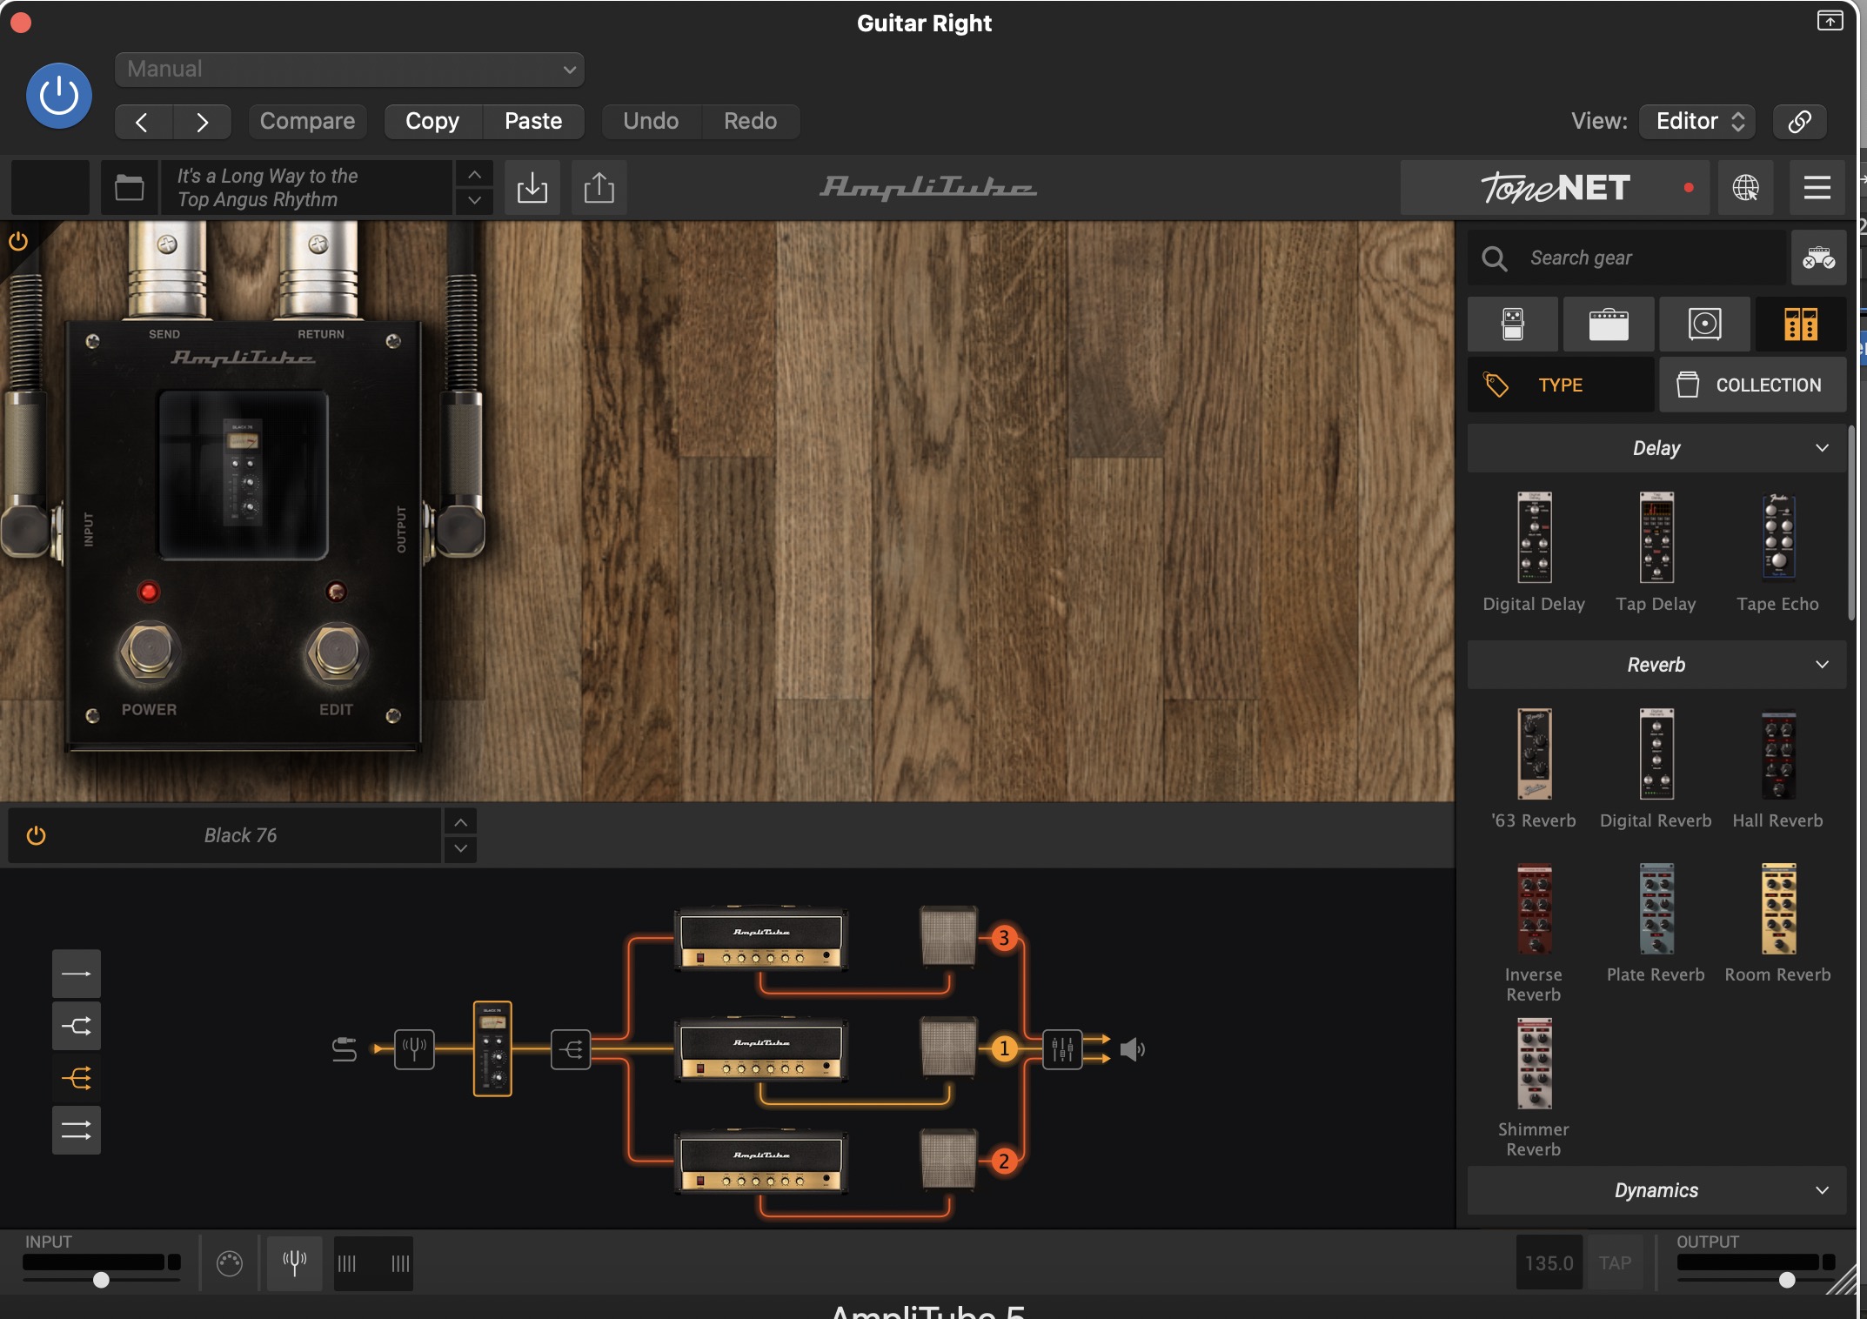Switch to the cabinet speaker gear tab
Viewport: 1867px width, 1319px height.
click(1704, 324)
